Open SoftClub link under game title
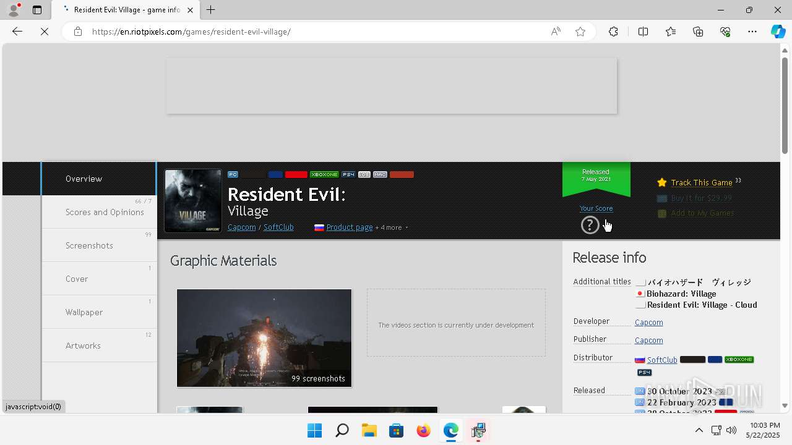792x445 pixels. (278, 227)
